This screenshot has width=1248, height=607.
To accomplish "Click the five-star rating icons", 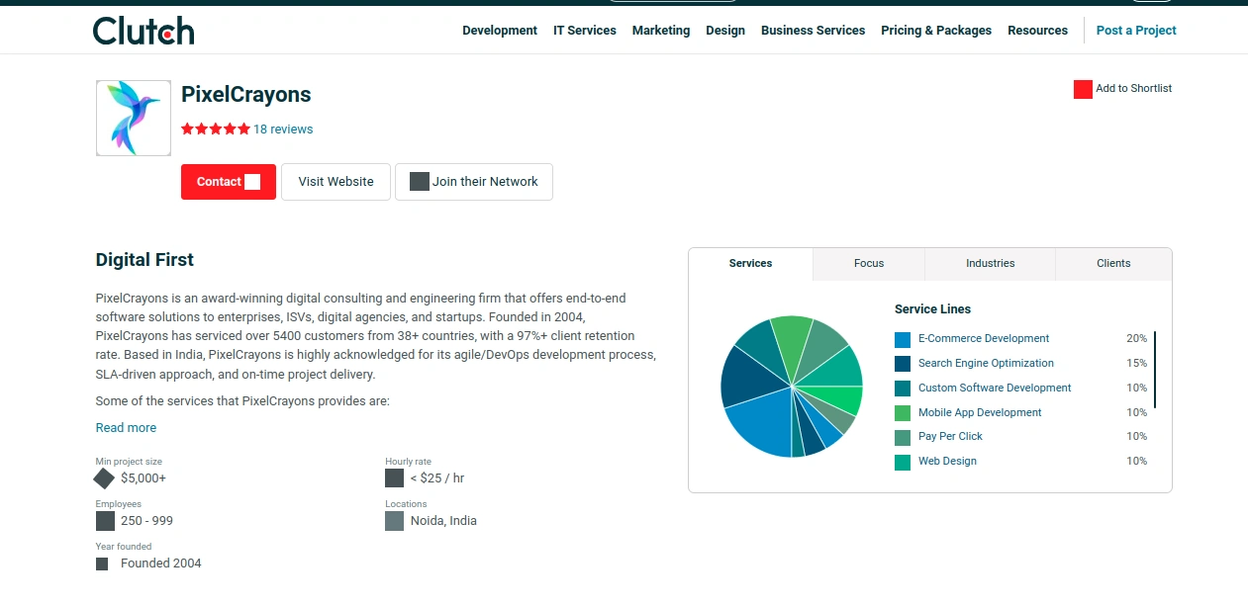I will (x=216, y=130).
